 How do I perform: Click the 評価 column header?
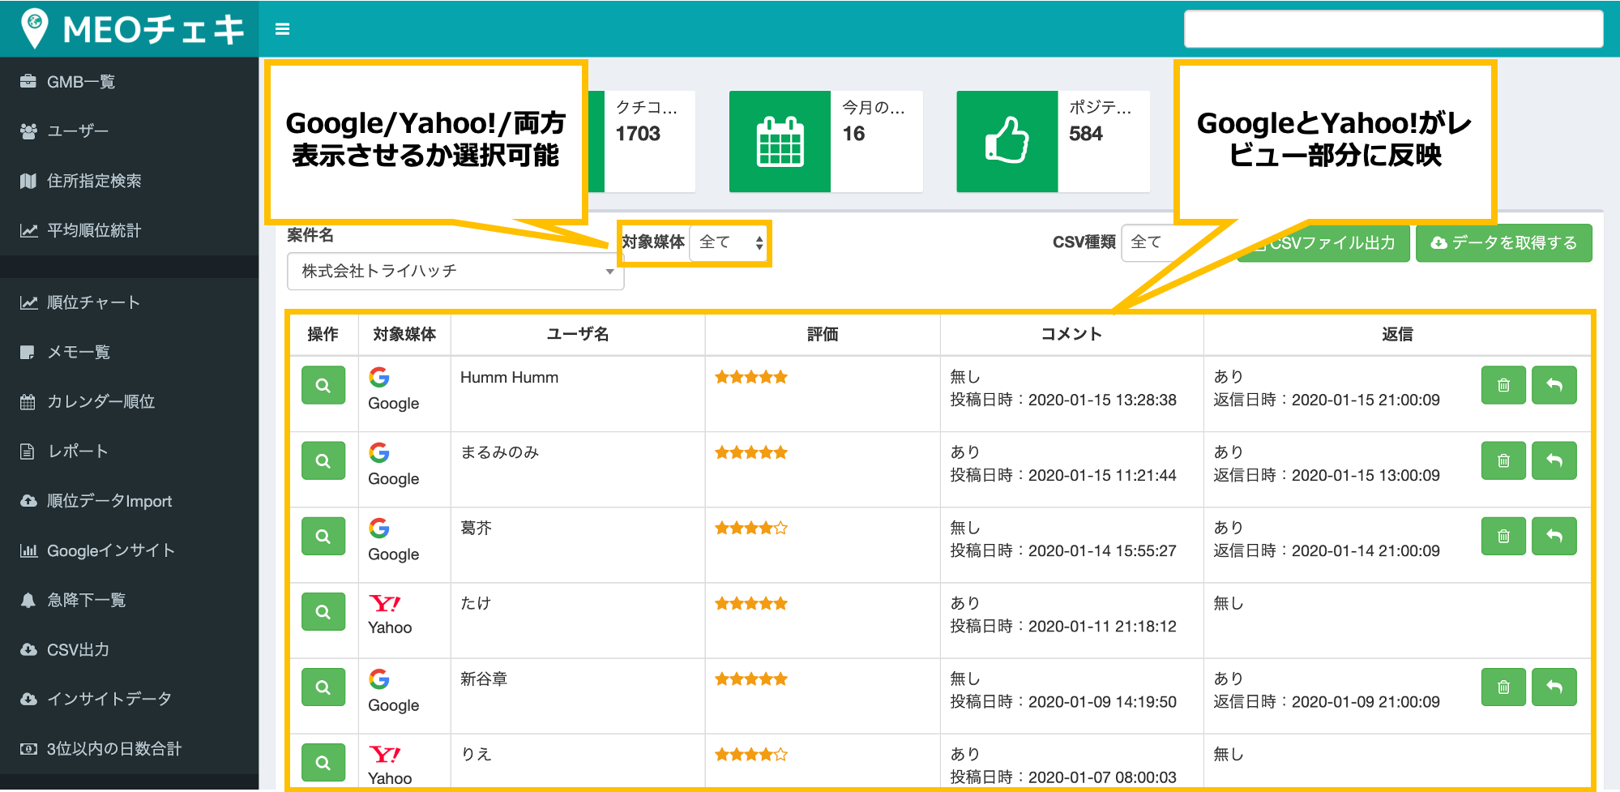point(823,334)
